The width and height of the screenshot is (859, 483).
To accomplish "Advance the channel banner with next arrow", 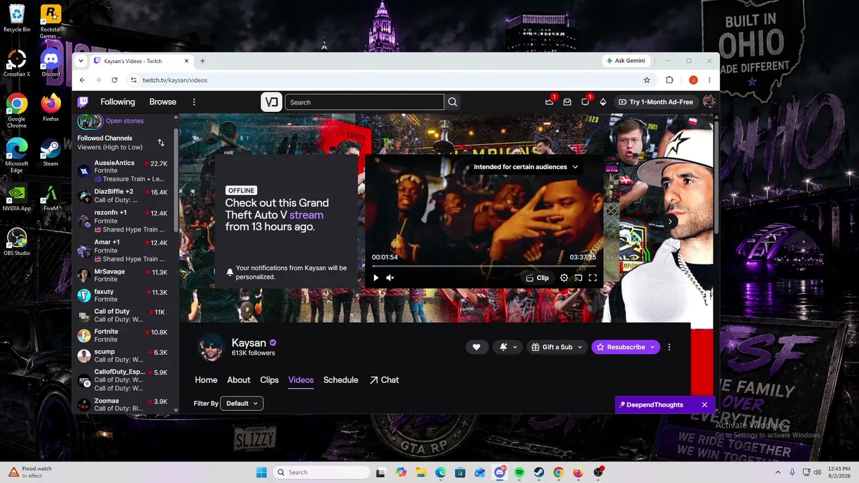I will coord(670,221).
